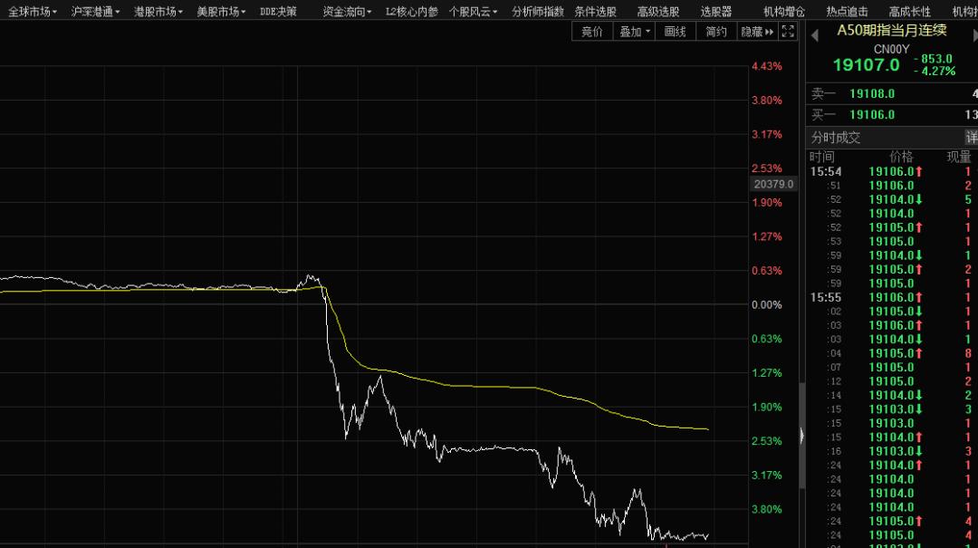This screenshot has width=978, height=548.
Task: Open 选股器 menu item
Action: tap(716, 11)
